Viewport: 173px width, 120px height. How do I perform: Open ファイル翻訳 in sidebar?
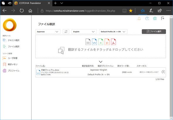point(11,47)
